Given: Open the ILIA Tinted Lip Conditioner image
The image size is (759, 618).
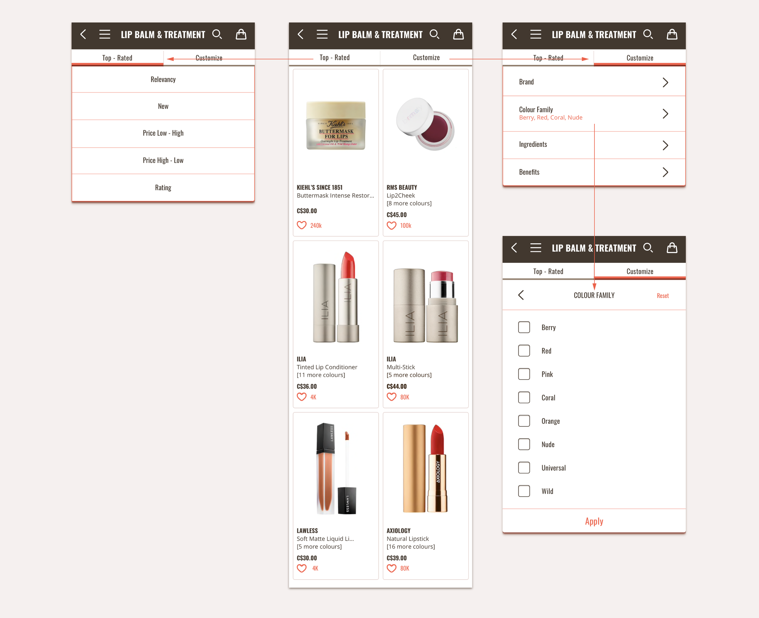Looking at the screenshot, I should coord(335,297).
